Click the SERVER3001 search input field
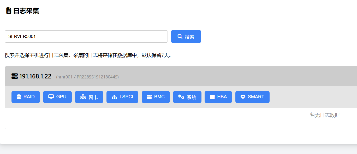This screenshot has width=357, height=154. click(86, 36)
